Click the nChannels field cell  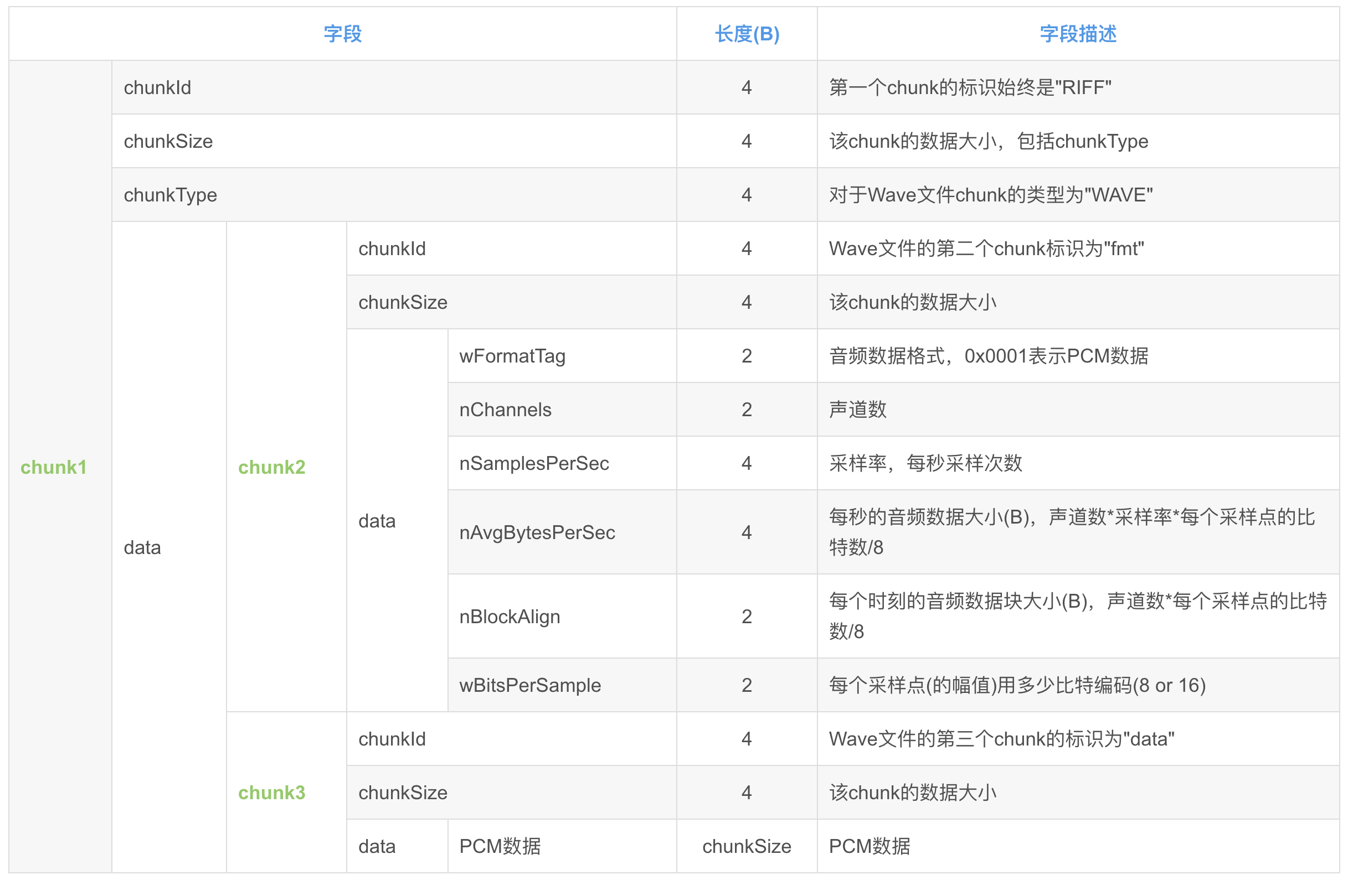(x=505, y=410)
